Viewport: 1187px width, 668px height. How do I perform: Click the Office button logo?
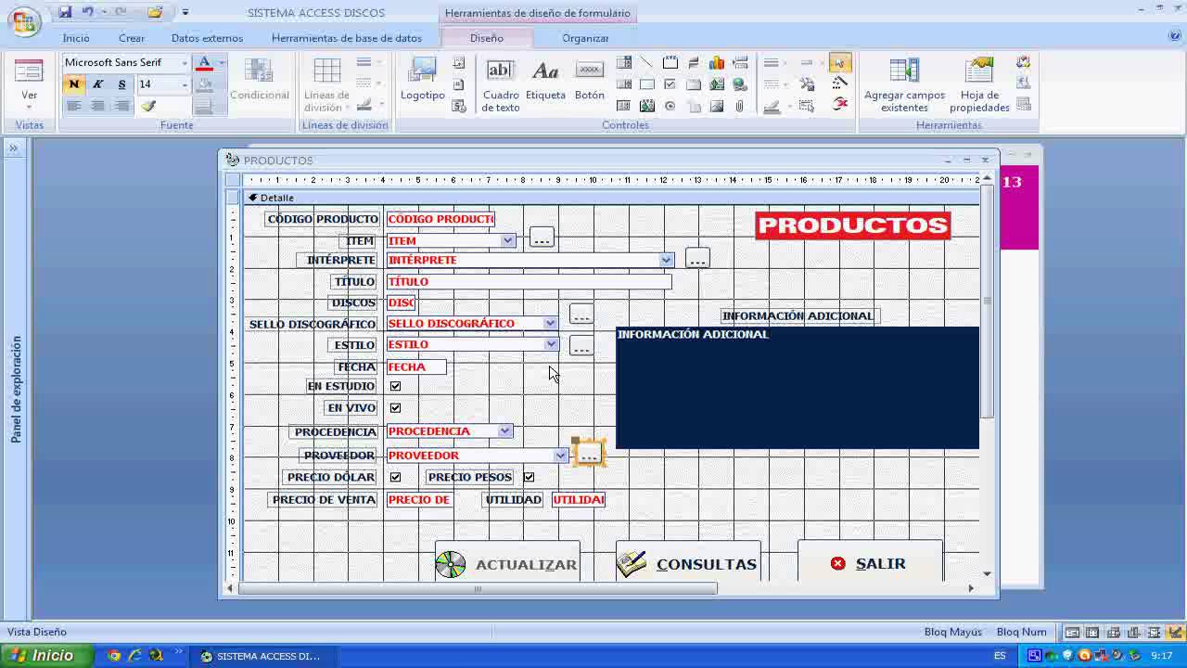(23, 20)
